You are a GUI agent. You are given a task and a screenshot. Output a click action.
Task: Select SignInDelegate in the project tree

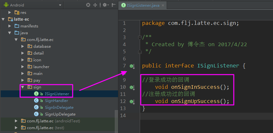point(59,107)
